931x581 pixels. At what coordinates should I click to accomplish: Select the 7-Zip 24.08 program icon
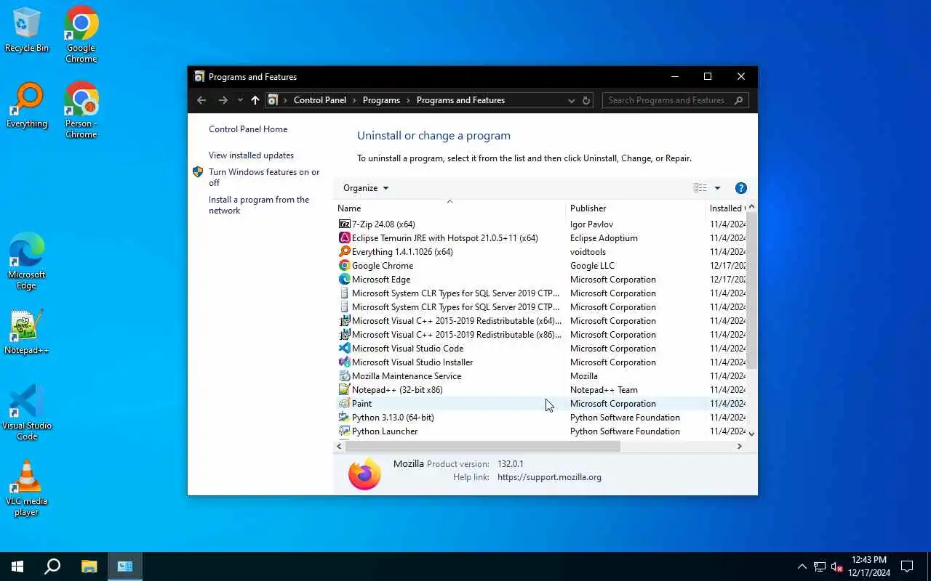(345, 224)
